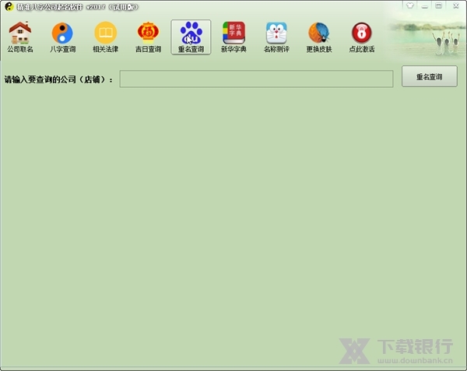Open the 名称测评 cat icon

tap(276, 37)
